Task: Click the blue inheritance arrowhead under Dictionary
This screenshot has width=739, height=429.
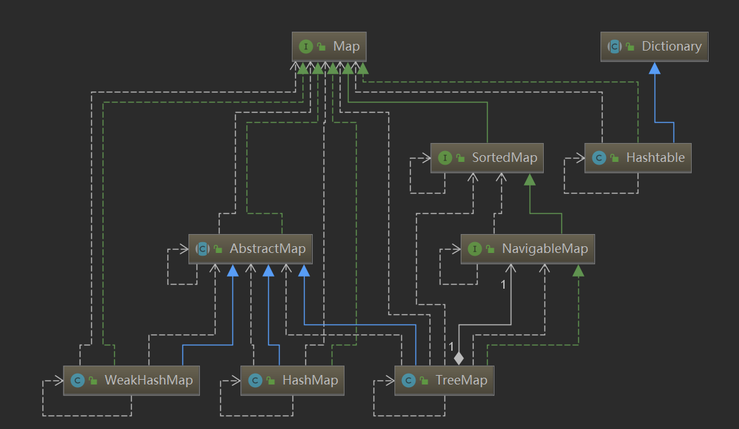Action: [654, 69]
